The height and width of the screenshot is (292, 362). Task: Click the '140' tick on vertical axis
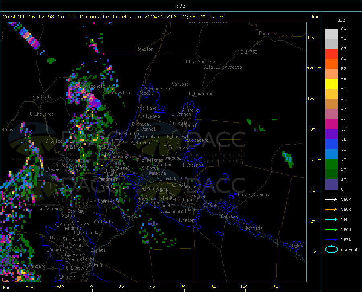pos(311,37)
